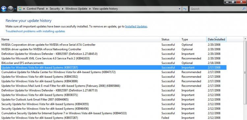
Task: Select Microsoft XML Core Services KB941833 row
Action: (113, 58)
